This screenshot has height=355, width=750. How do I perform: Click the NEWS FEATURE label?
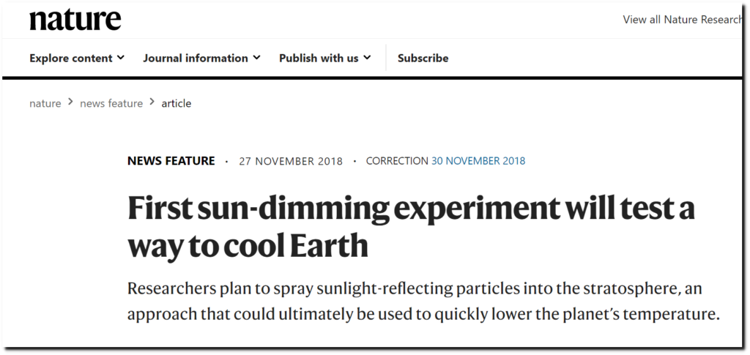pos(171,161)
